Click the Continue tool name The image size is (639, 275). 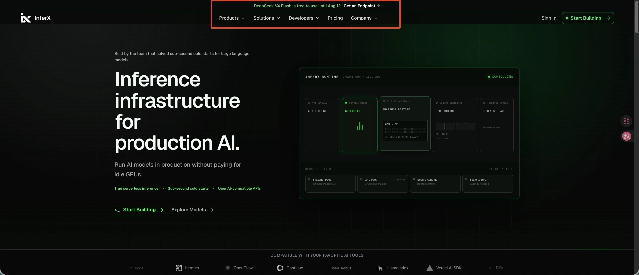pyautogui.click(x=295, y=268)
